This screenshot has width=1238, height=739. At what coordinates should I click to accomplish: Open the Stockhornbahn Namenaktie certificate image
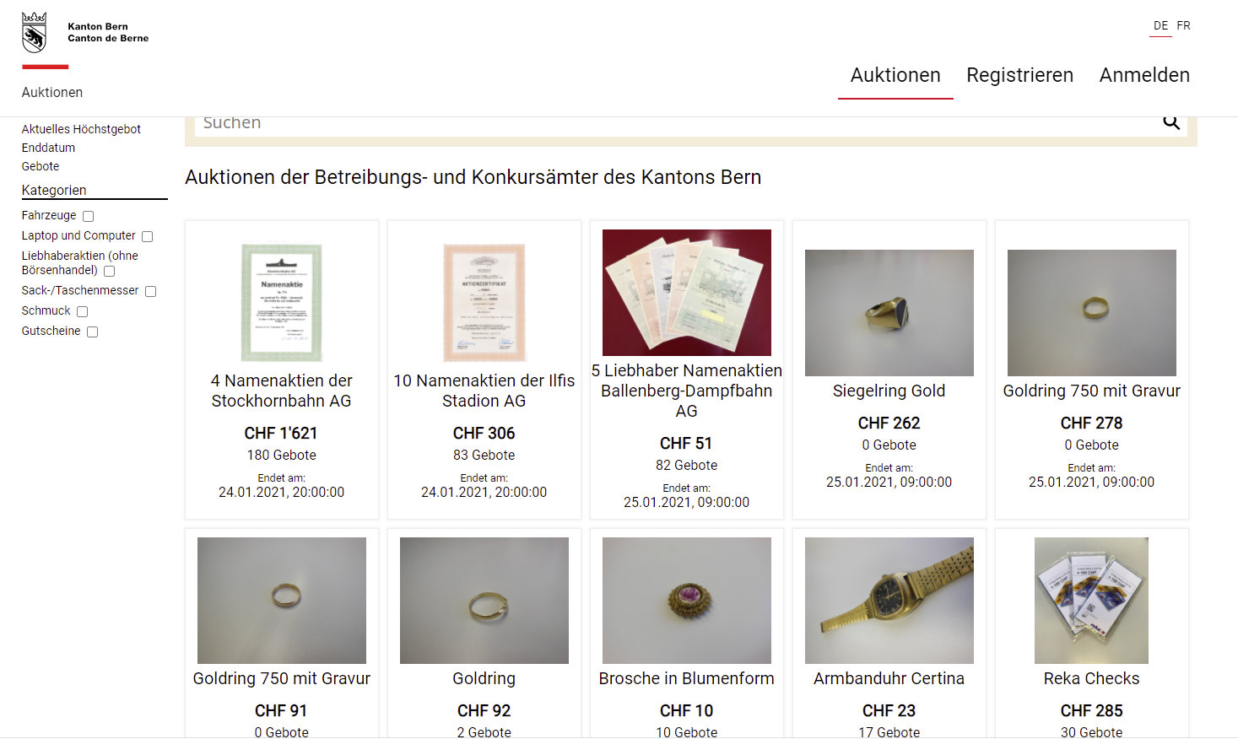pos(281,303)
